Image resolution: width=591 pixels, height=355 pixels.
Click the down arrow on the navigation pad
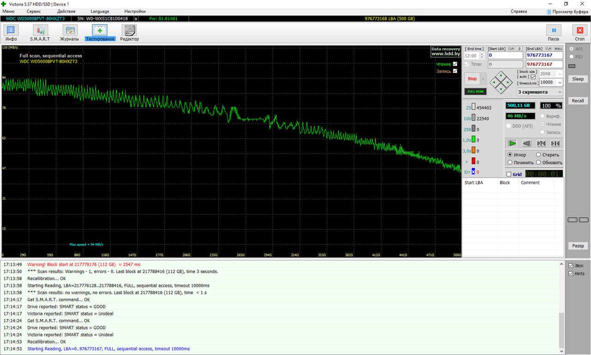point(501,89)
